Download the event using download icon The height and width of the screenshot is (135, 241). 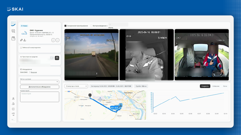pos(25,40)
